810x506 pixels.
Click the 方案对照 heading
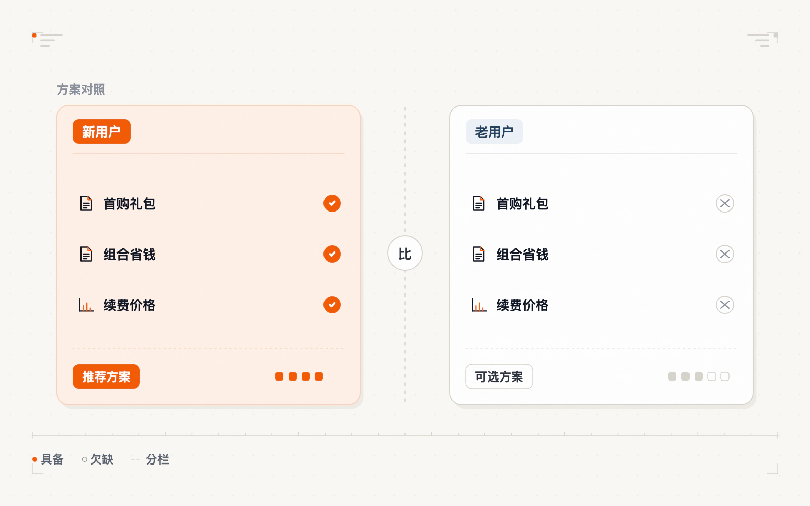pyautogui.click(x=81, y=90)
